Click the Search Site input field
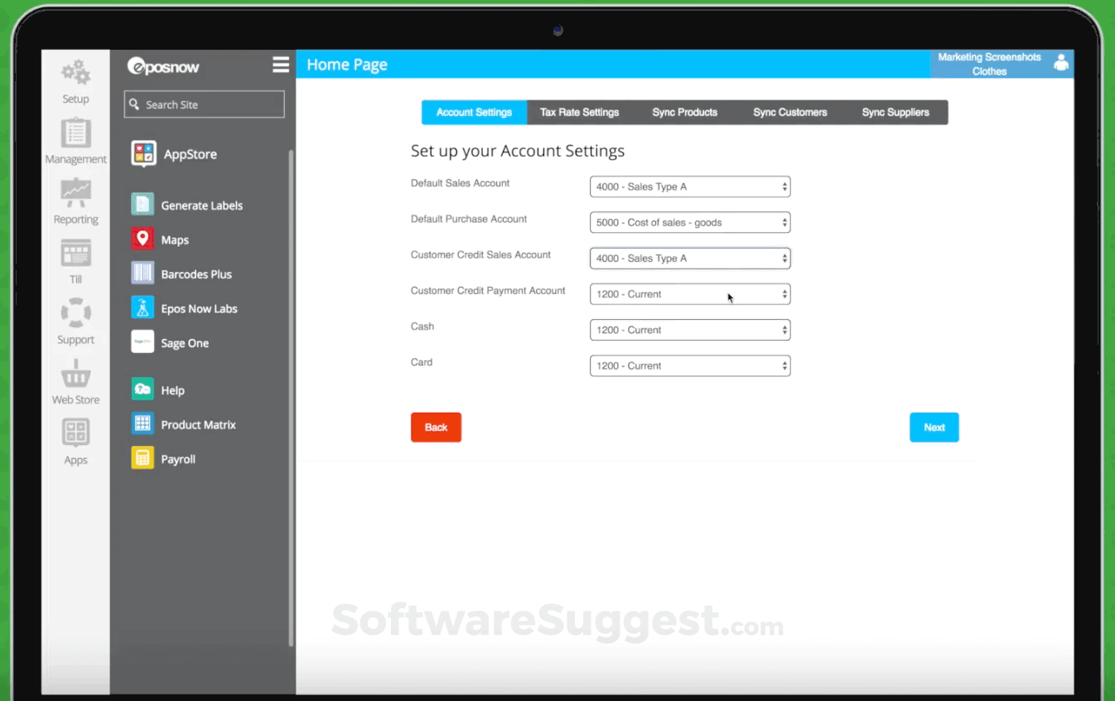This screenshot has height=701, width=1115. point(204,104)
